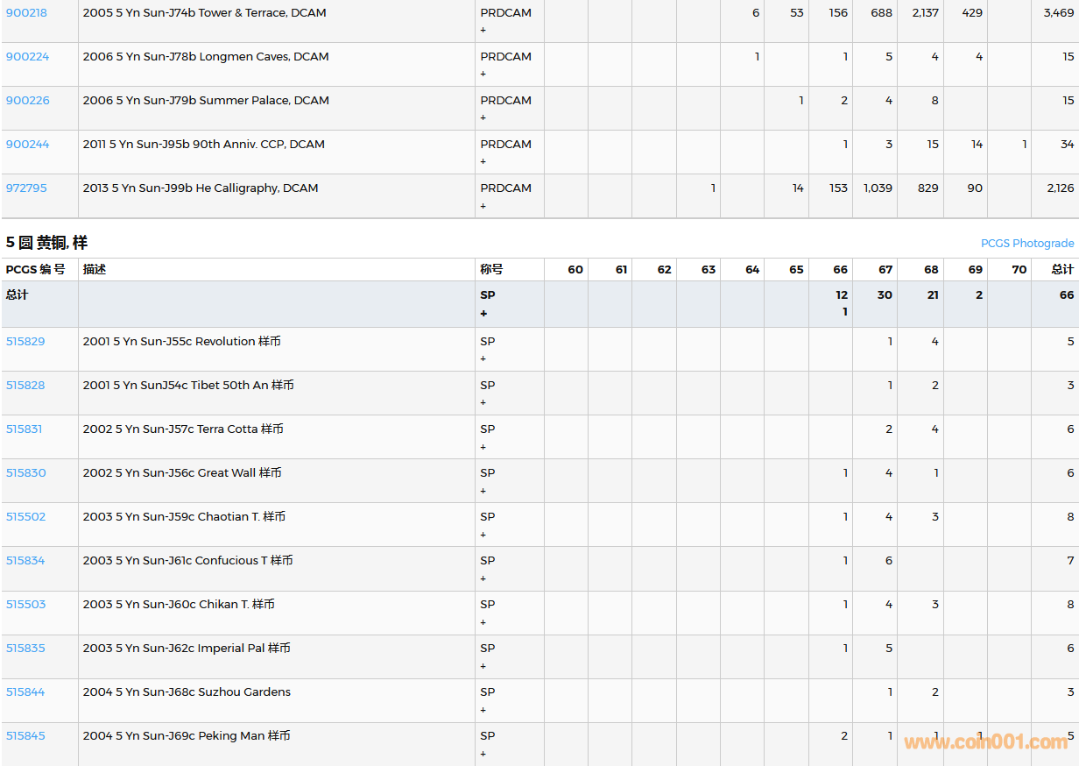Open the 515834 Confucius Temple link
This screenshot has width=1079, height=766.
coord(25,561)
